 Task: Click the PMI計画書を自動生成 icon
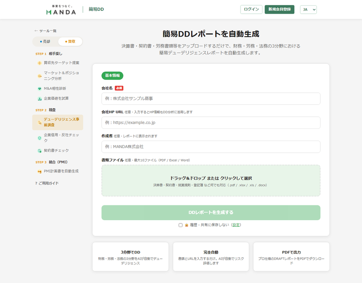[39, 171]
